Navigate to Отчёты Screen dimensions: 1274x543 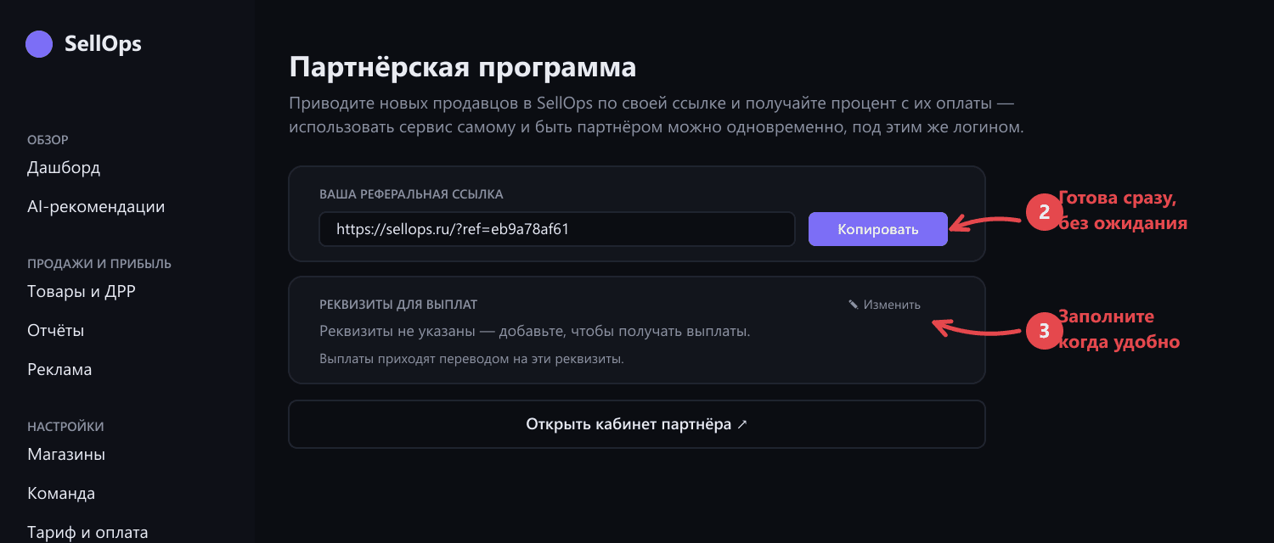tap(55, 330)
